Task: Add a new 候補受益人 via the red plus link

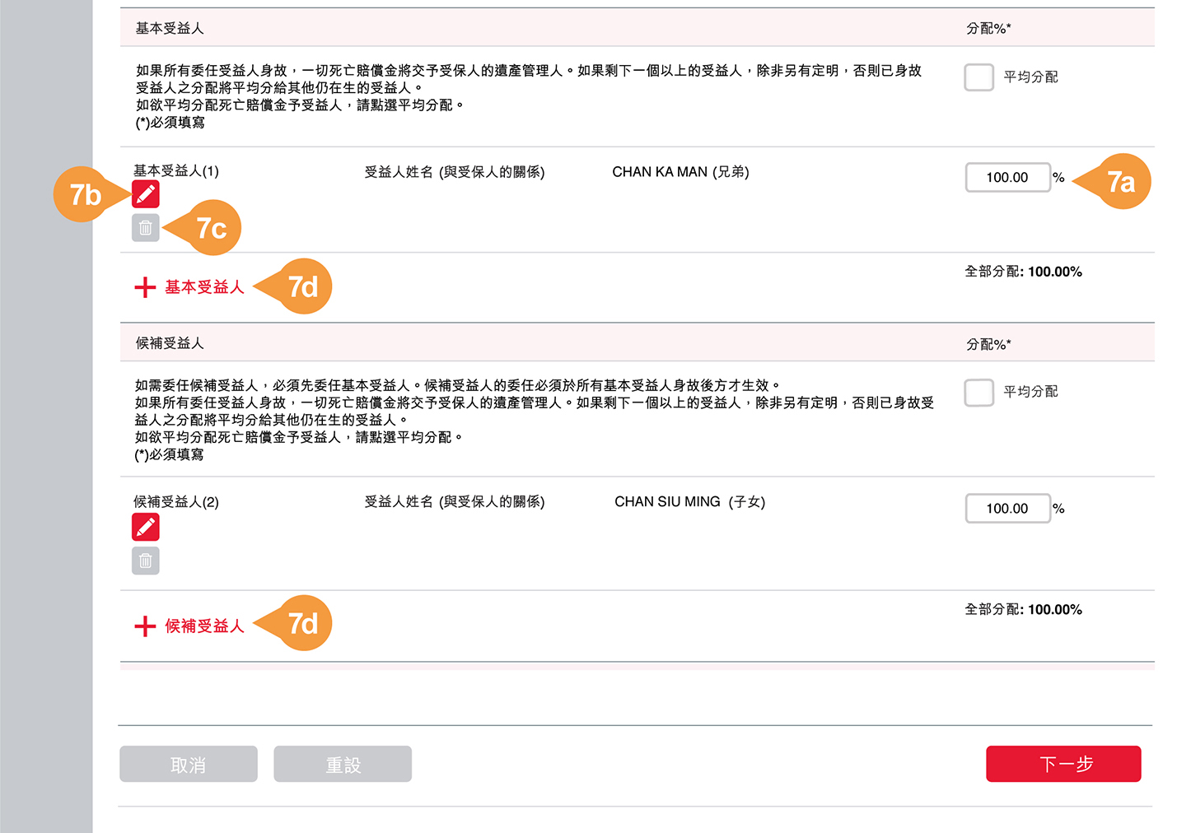Action: pyautogui.click(x=190, y=626)
